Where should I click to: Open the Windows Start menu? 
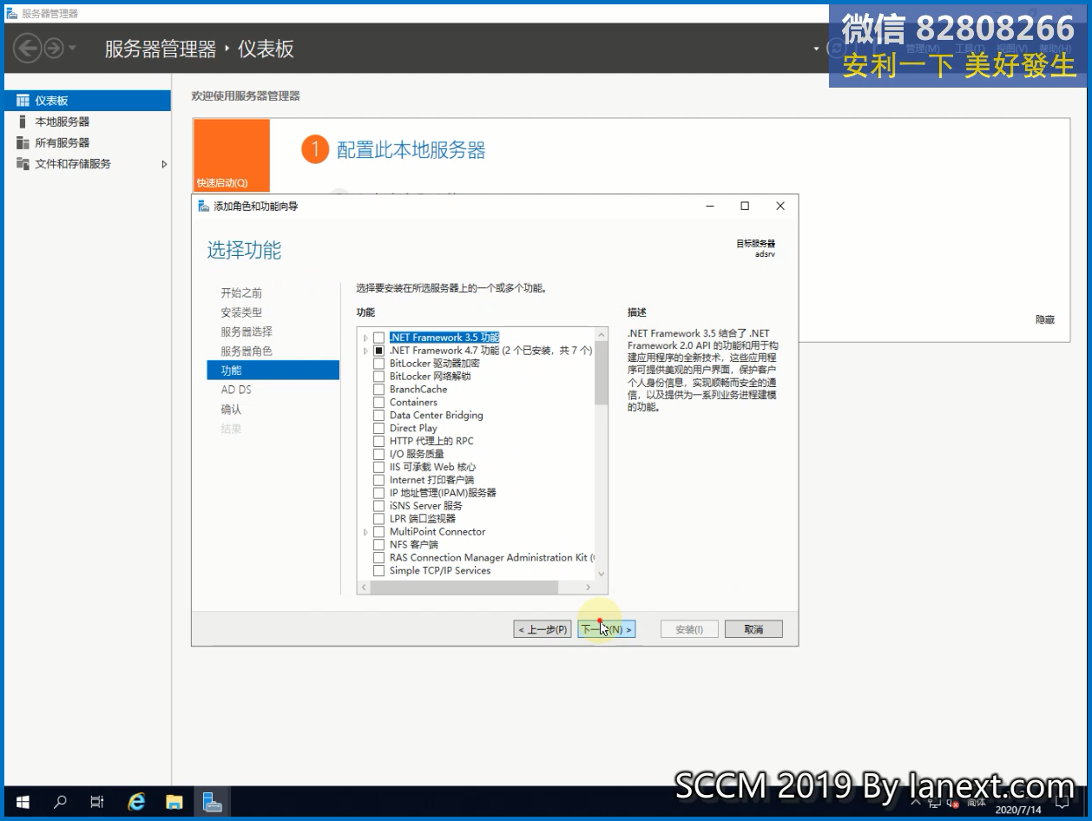tap(23, 802)
